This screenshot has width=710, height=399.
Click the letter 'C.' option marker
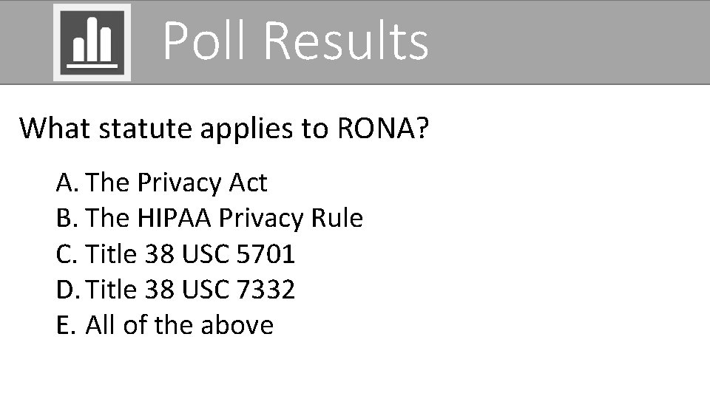(x=67, y=253)
